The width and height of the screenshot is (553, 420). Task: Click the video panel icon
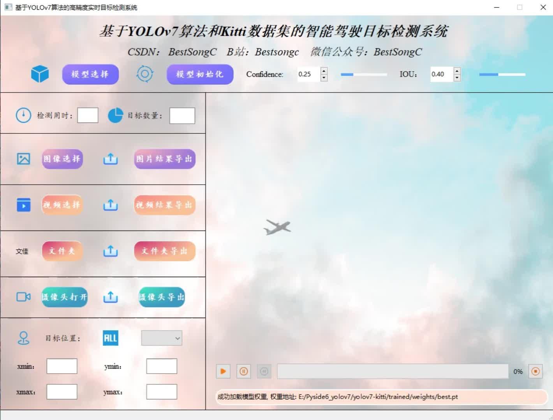point(23,205)
